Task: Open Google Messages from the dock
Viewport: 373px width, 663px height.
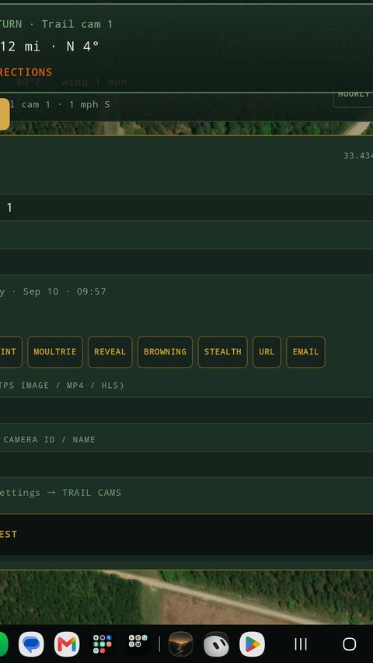Action: coord(31,644)
